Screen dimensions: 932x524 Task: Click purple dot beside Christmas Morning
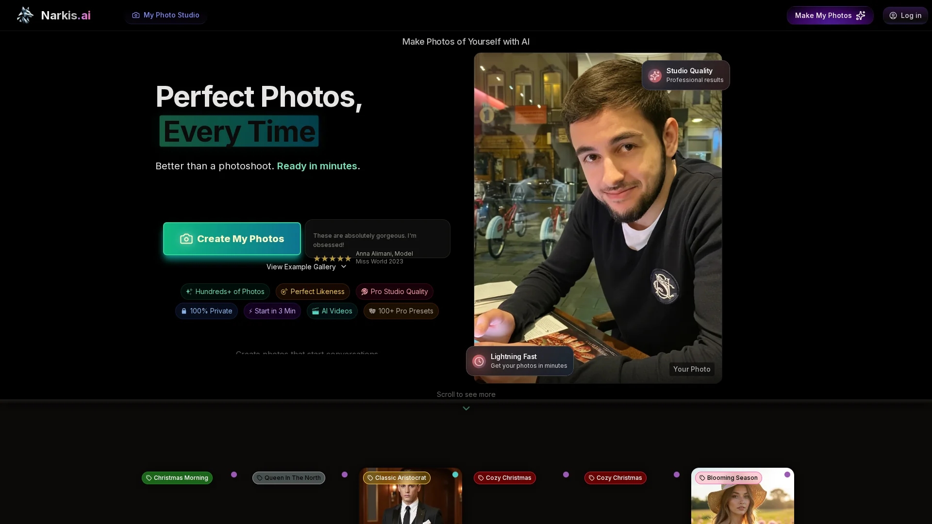[x=234, y=475]
